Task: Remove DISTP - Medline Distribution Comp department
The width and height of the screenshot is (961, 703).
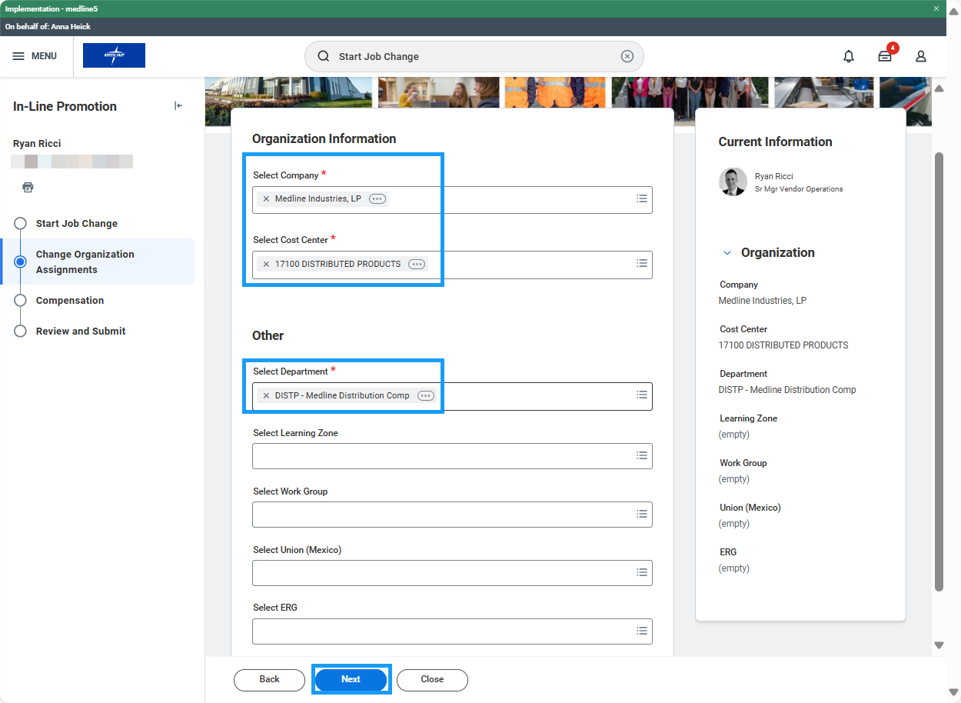Action: [266, 395]
